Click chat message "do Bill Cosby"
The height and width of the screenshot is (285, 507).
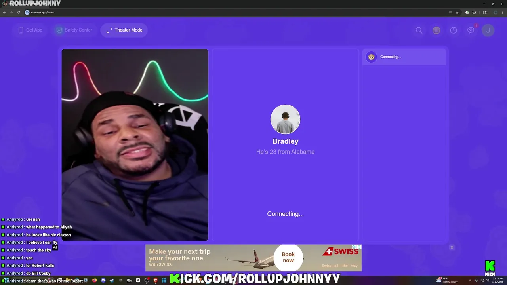tap(38, 273)
